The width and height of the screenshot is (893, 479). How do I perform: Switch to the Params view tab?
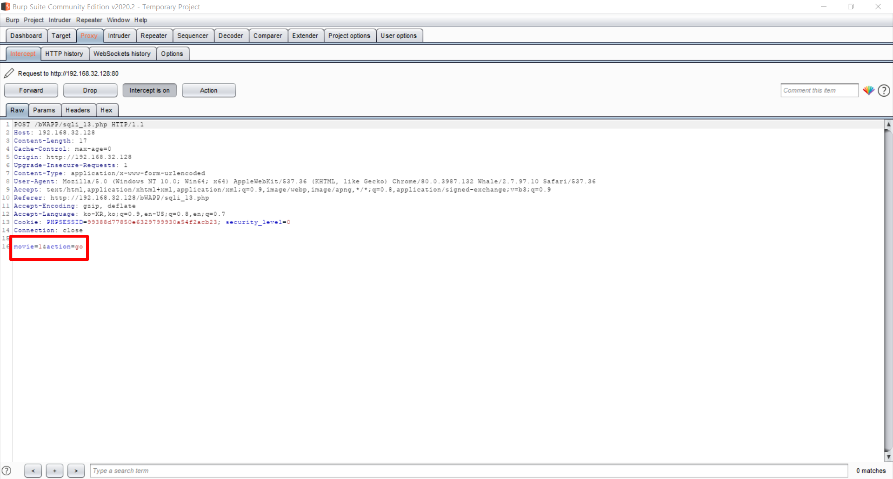pos(44,110)
